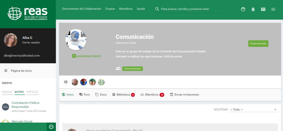This screenshot has width=283, height=131.
Task: Switch to the POPULAR groups tab
Action: click(x=32, y=92)
